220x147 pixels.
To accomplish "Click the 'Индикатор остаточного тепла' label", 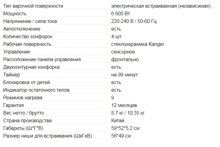I will pos(36,90).
